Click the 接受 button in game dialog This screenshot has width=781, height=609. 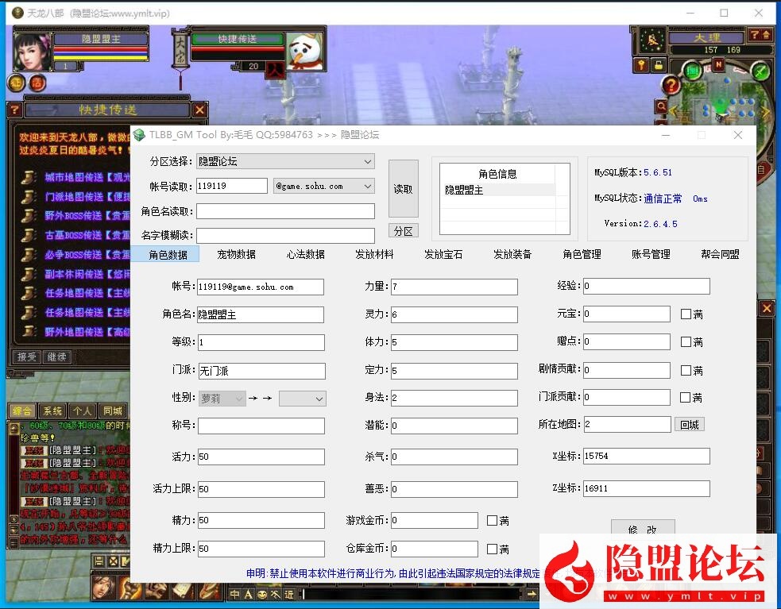click(26, 357)
